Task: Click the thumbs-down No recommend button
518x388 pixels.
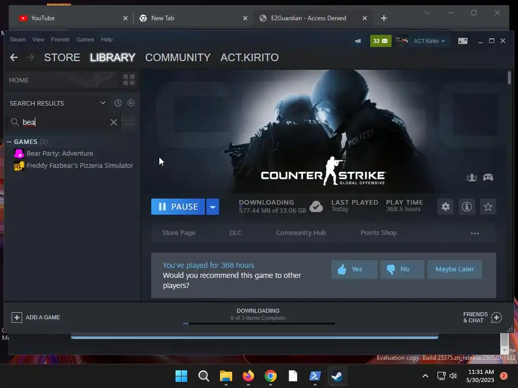Action: pyautogui.click(x=402, y=270)
